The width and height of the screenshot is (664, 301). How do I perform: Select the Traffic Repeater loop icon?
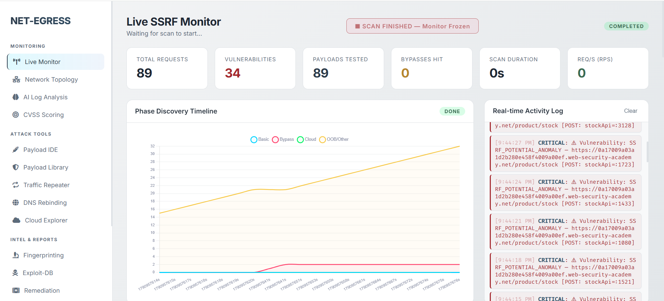click(x=16, y=185)
